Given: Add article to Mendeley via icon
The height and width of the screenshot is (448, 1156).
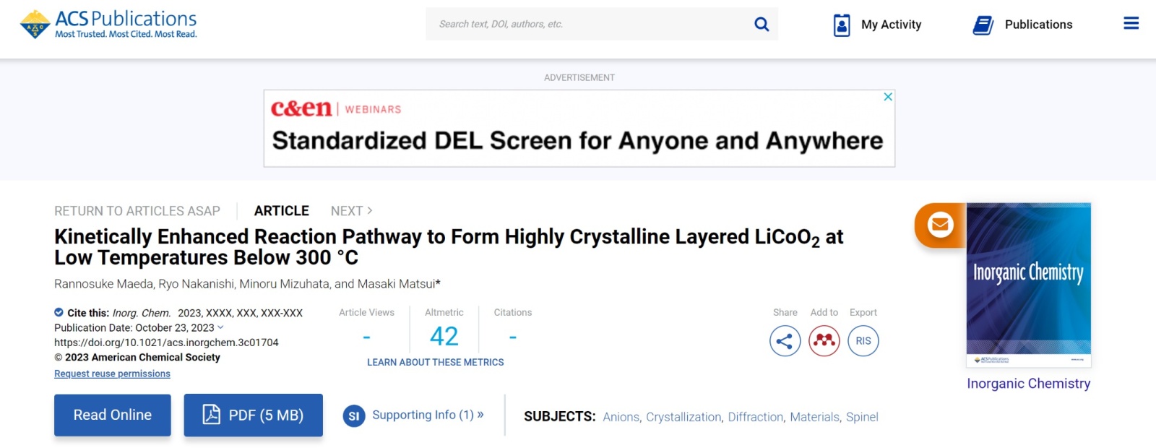Looking at the screenshot, I should (x=824, y=341).
